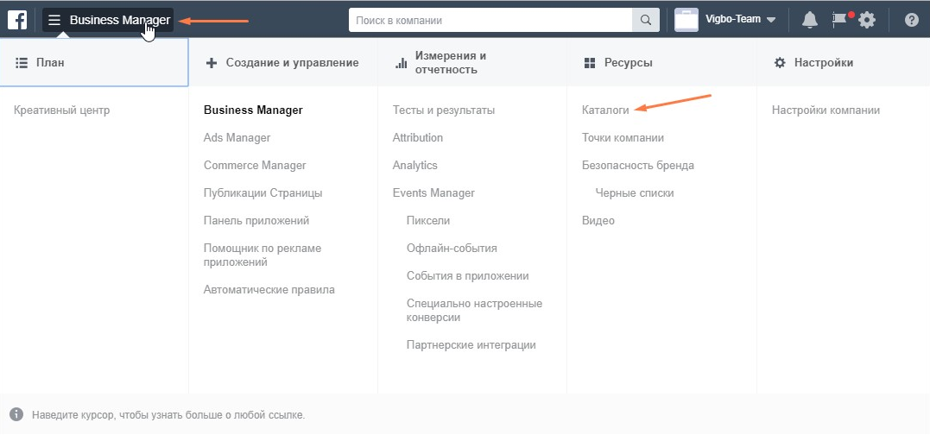Screen dimensions: 930x435
Task: Open the notifications bell icon
Action: point(810,20)
